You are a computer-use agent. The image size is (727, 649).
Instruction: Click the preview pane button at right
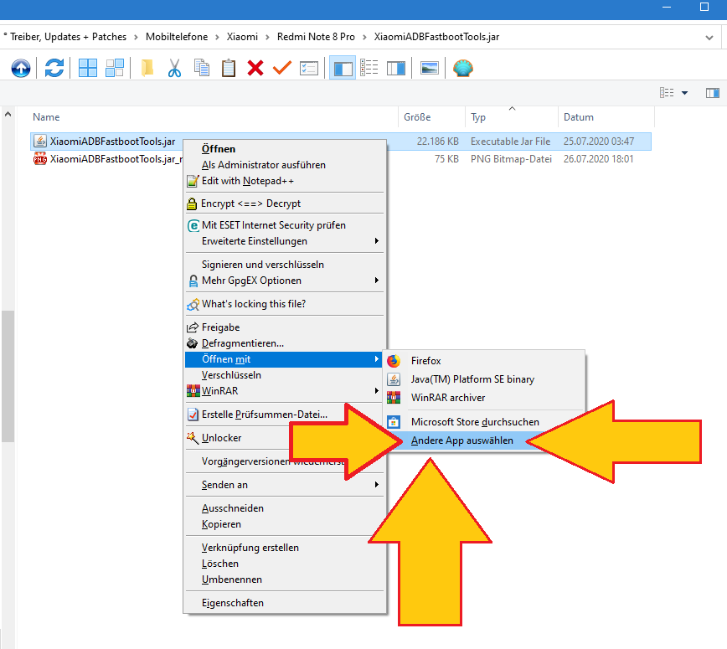[713, 93]
